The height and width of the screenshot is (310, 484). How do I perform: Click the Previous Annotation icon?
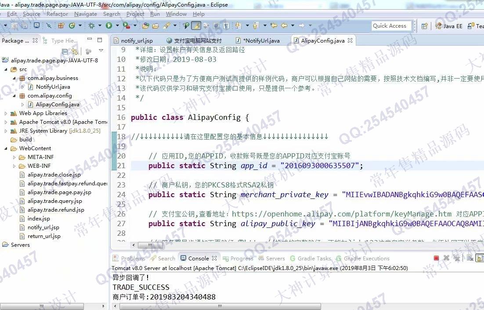256,25
